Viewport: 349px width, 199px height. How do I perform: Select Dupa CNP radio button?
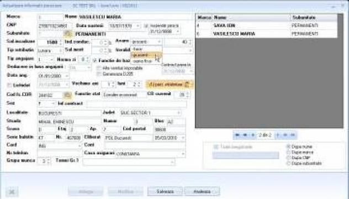288,158
